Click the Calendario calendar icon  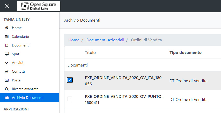pos(7,36)
